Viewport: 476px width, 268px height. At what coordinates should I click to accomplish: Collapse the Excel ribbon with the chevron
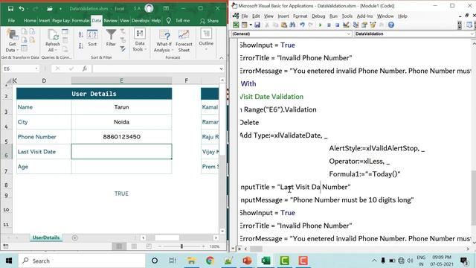222,57
